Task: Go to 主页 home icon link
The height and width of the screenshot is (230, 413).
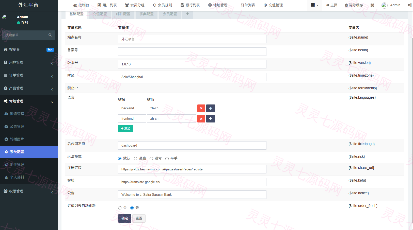Action: click(332, 5)
